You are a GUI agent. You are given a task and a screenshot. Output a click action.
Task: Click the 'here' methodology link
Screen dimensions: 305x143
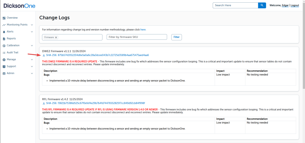click(x=143, y=30)
